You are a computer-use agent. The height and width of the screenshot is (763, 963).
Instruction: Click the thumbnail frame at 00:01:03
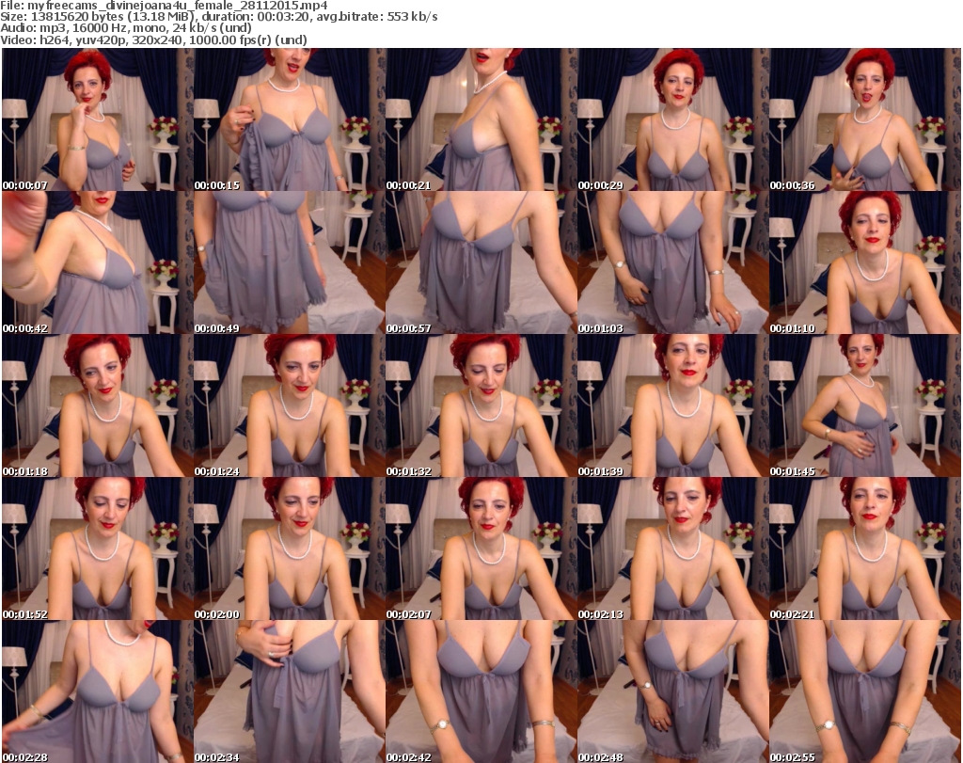pos(673,262)
